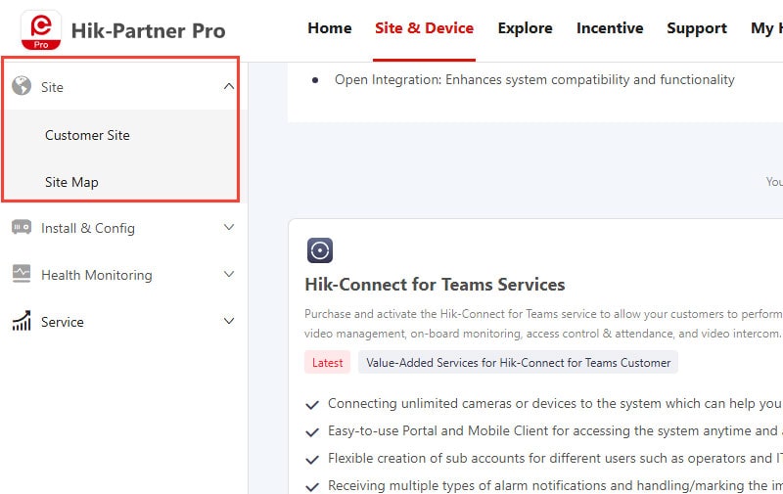
Task: Click the Site globe icon
Action: pyautogui.click(x=22, y=86)
